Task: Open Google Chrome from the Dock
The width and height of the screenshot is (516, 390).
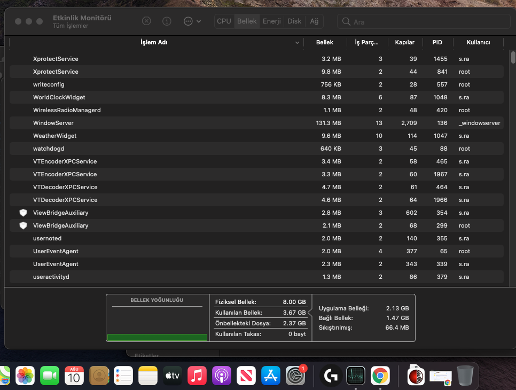Action: [380, 376]
